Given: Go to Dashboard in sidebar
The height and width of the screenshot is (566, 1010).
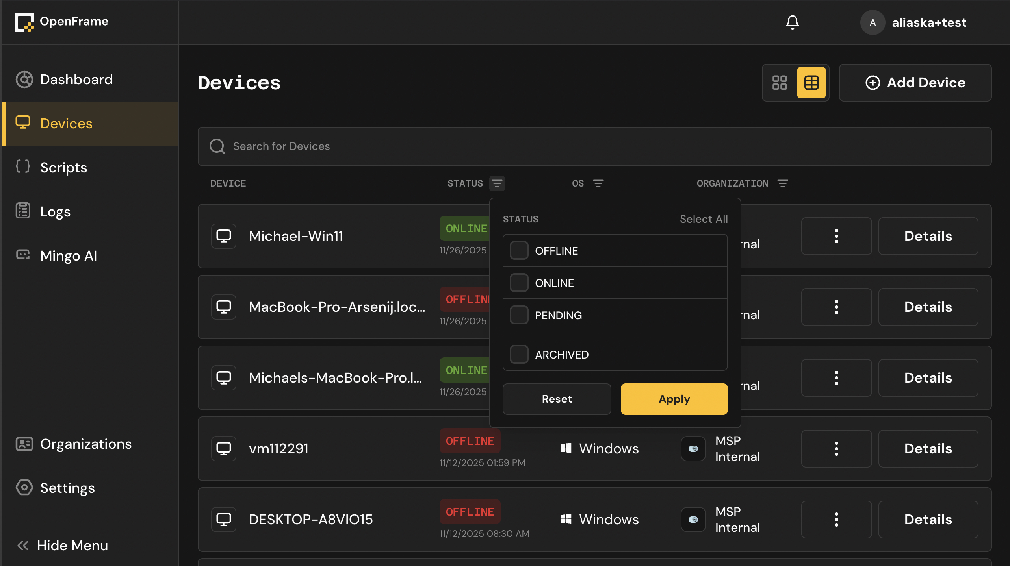Looking at the screenshot, I should [90, 80].
